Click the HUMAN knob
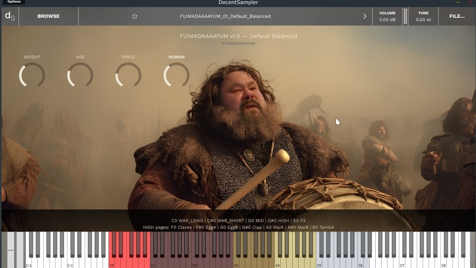 coord(176,74)
